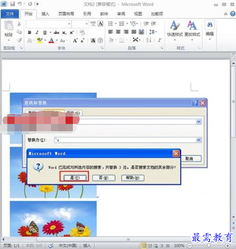Open the Change Styles menu
236x249 pixels.
tap(192, 30)
